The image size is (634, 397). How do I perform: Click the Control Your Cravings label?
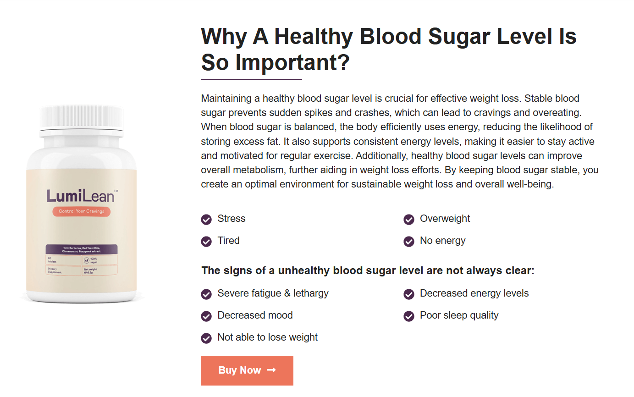(82, 211)
